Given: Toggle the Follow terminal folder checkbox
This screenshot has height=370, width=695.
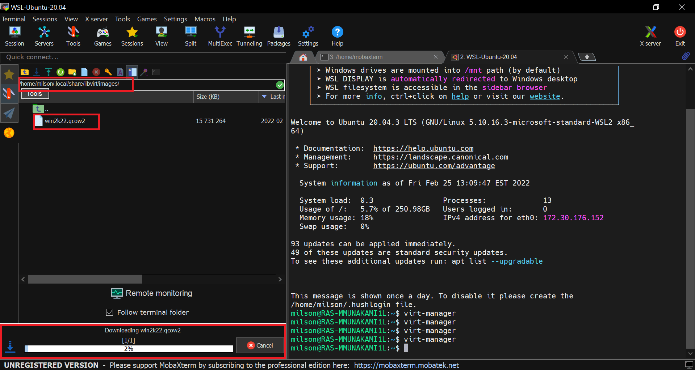Looking at the screenshot, I should coord(109,312).
